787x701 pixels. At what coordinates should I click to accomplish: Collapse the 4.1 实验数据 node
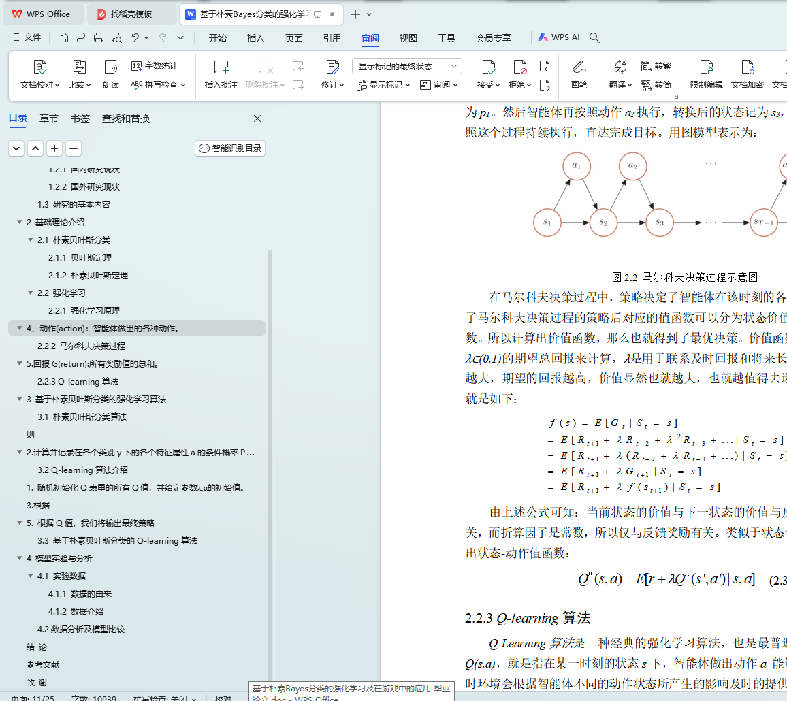point(30,576)
